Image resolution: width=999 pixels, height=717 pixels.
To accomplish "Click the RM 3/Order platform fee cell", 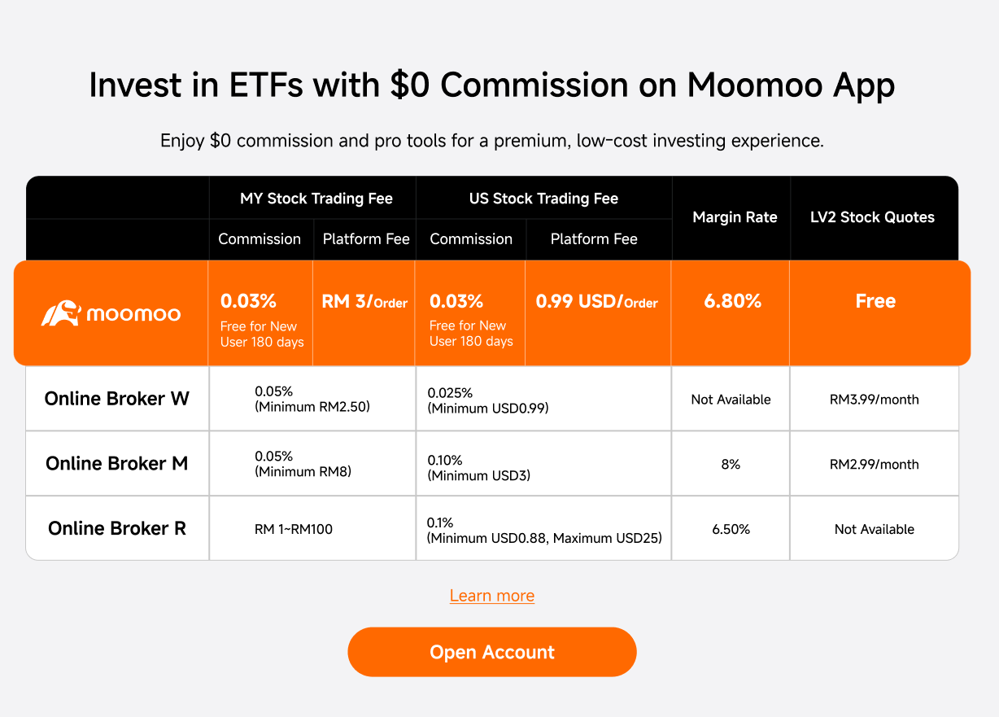I will click(x=364, y=313).
